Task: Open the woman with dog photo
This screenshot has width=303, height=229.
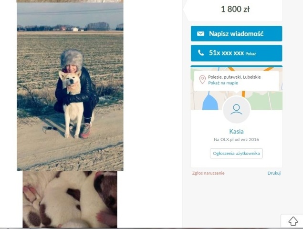Action: (x=70, y=86)
